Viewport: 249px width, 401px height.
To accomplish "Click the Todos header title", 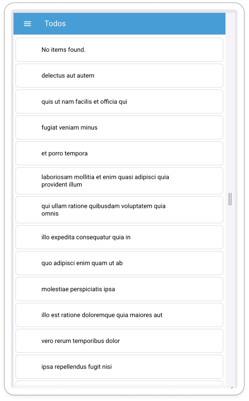I will point(55,24).
